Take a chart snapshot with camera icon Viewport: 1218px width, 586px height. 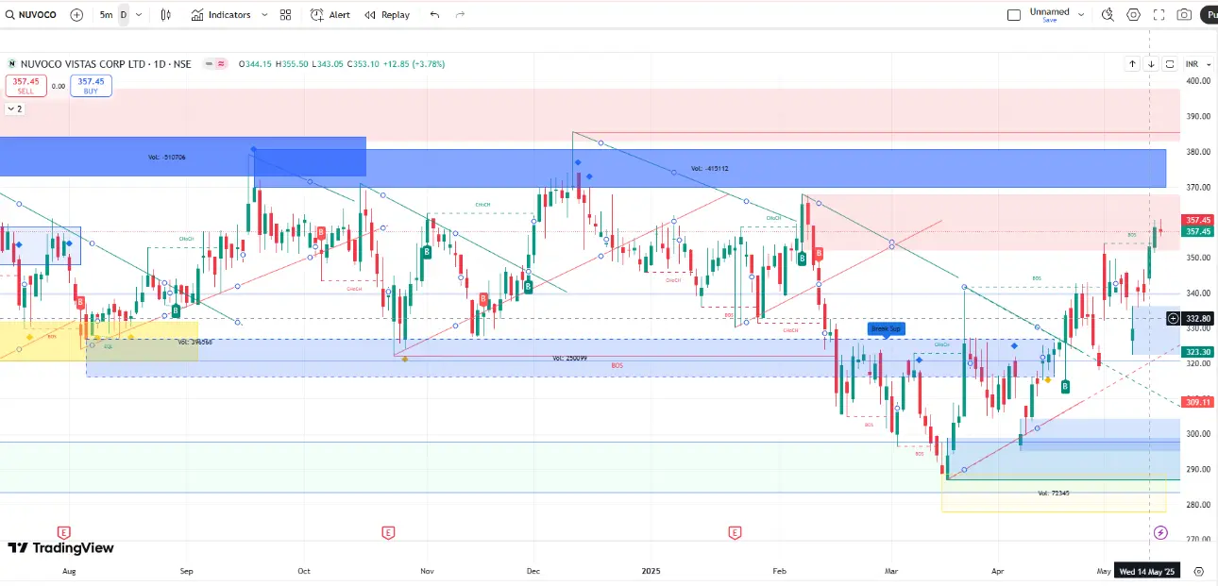coord(1185,15)
